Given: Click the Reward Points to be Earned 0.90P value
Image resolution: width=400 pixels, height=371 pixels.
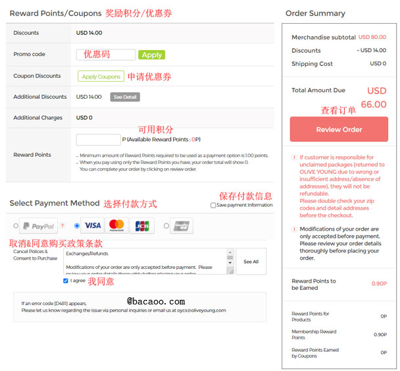Looking at the screenshot, I should [x=379, y=284].
